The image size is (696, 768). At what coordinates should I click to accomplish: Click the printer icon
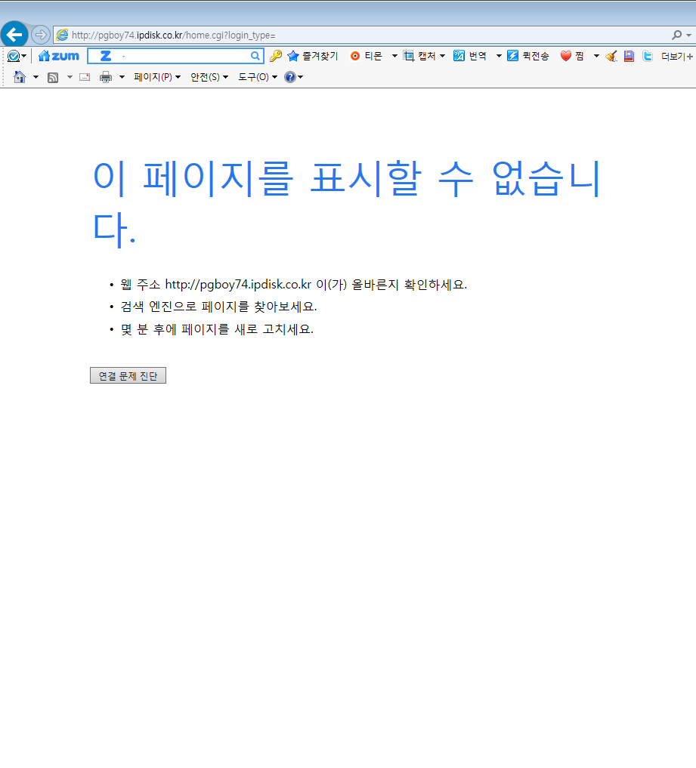pos(106,77)
